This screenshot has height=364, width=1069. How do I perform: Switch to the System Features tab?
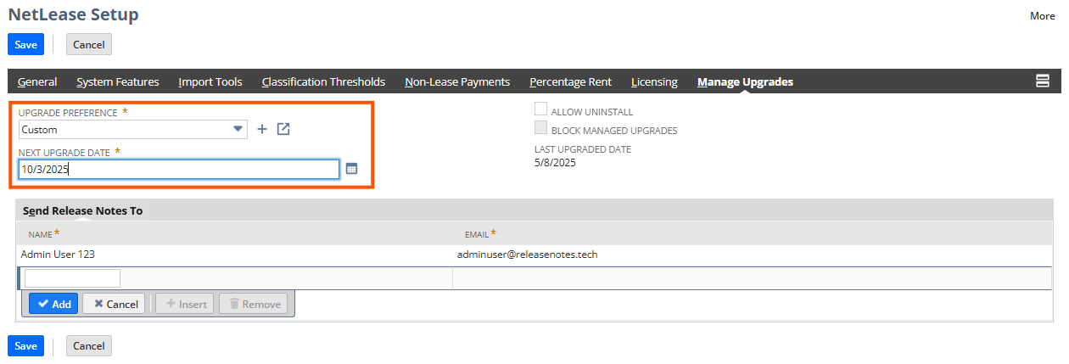point(118,81)
